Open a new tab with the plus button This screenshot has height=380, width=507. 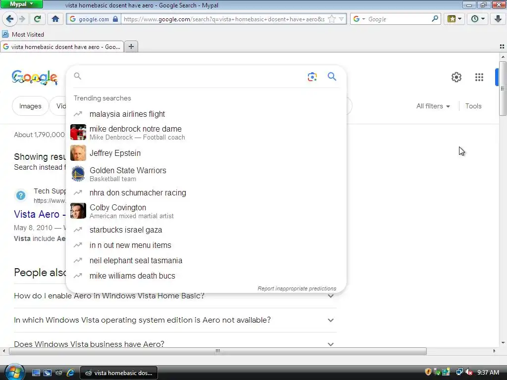tap(131, 47)
